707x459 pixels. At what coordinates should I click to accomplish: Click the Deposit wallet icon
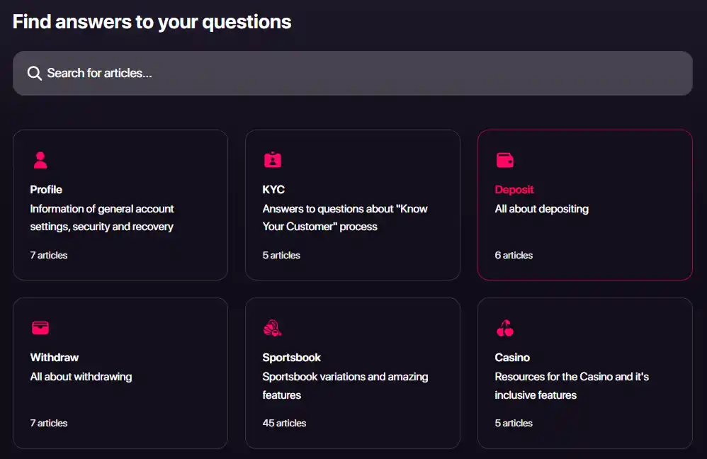click(x=505, y=160)
